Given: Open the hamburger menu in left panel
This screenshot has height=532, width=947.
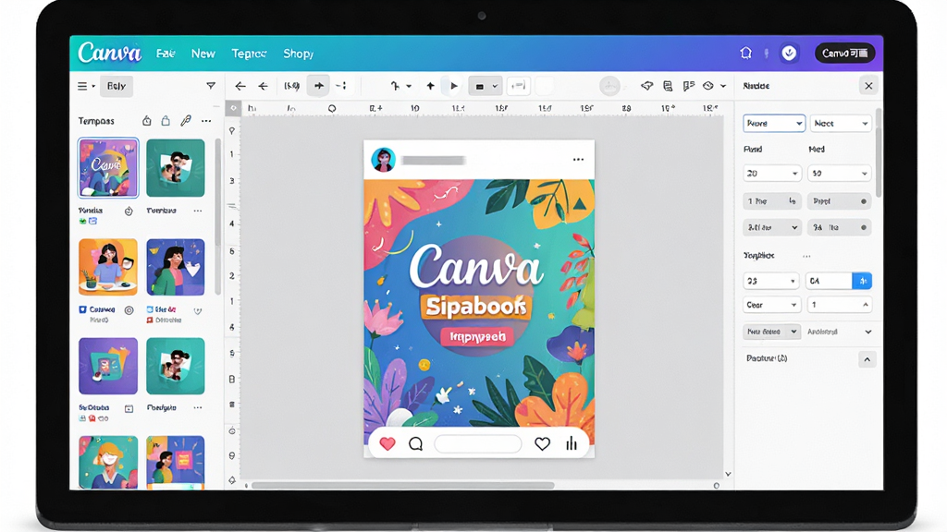Looking at the screenshot, I should tap(86, 86).
